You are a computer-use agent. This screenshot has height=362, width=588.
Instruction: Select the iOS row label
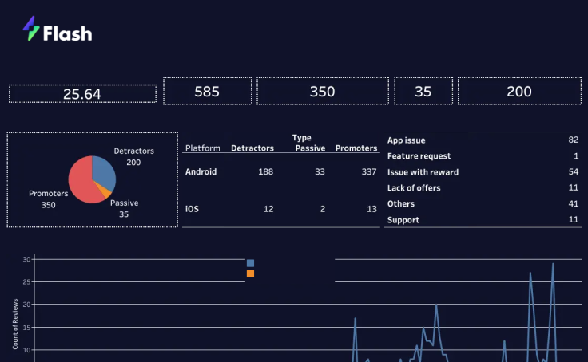[192, 209]
